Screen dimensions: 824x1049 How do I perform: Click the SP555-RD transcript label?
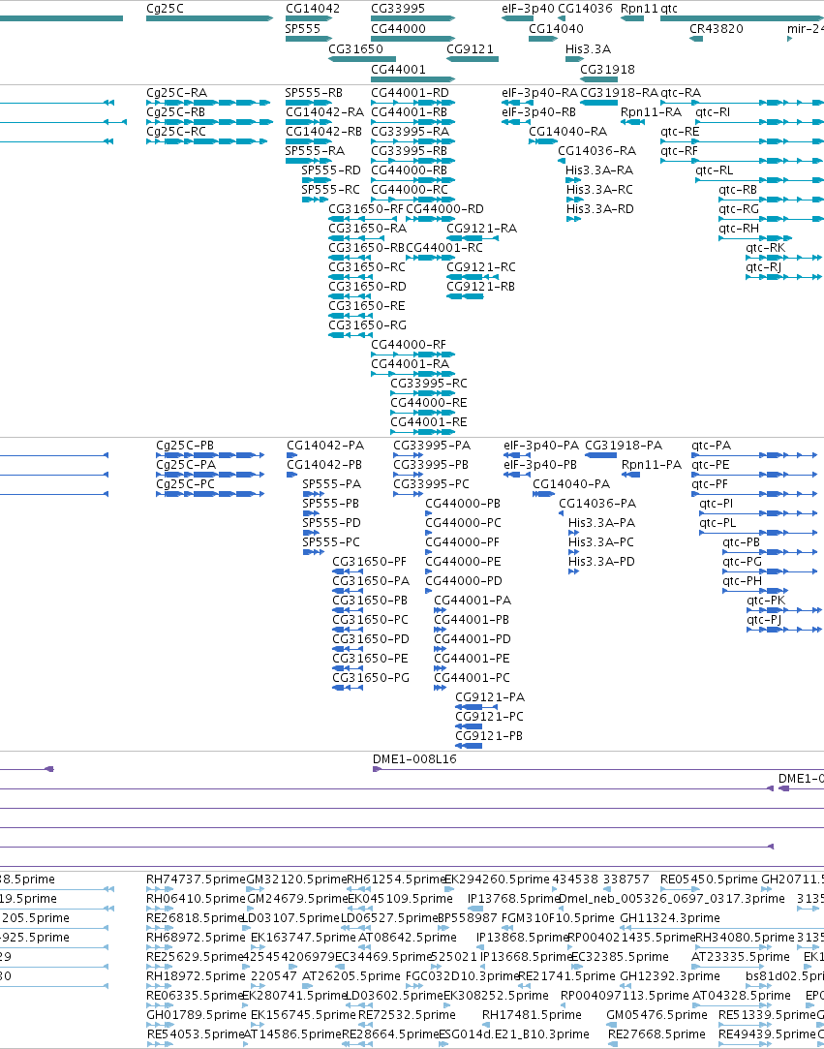tap(331, 170)
